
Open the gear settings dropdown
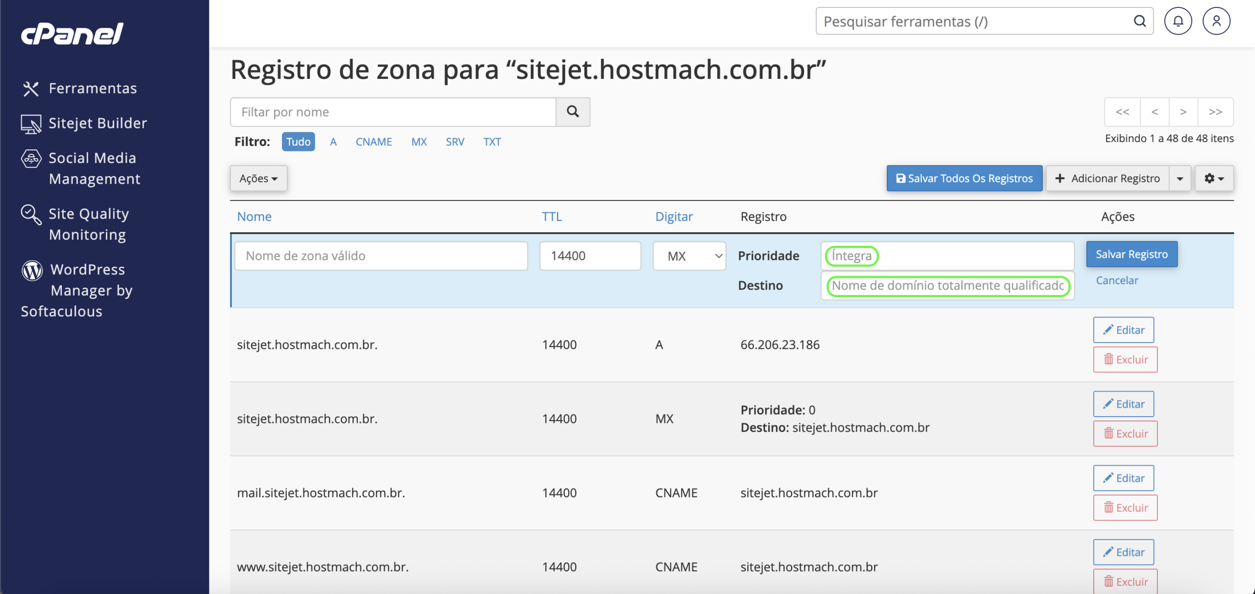[1214, 178]
